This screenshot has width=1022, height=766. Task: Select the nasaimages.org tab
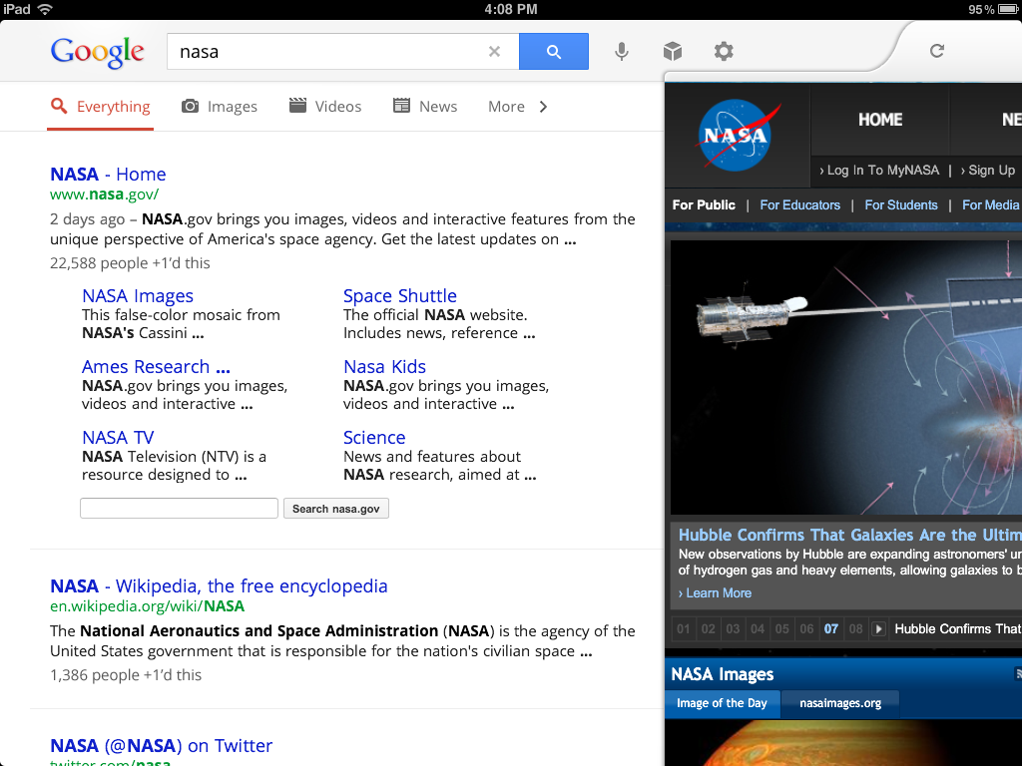[839, 703]
